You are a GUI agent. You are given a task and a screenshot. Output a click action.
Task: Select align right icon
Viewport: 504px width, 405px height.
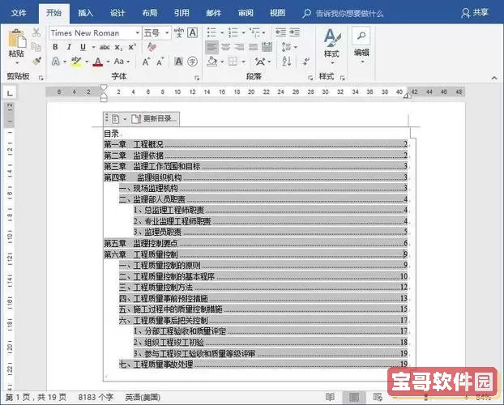pos(240,47)
